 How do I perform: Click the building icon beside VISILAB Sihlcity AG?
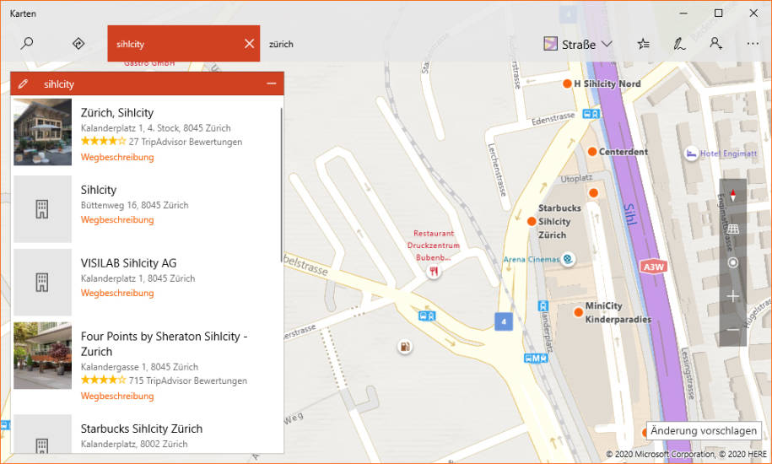tap(42, 283)
